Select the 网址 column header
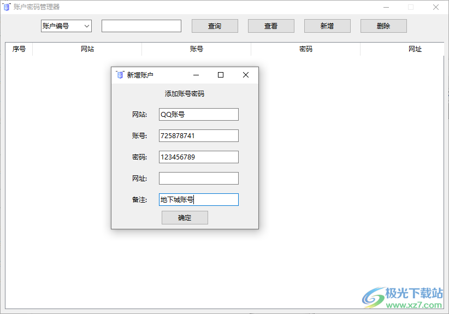The image size is (449, 314). pyautogui.click(x=403, y=49)
